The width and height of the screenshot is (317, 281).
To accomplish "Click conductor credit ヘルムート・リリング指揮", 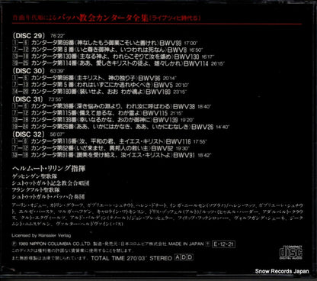I will [49, 168].
